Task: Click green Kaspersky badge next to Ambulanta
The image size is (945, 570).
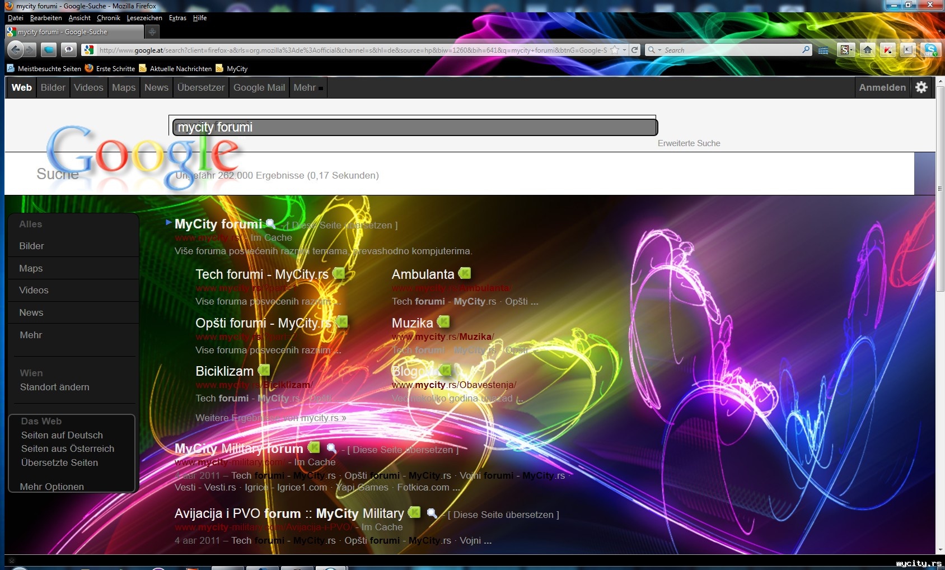Action: [465, 273]
